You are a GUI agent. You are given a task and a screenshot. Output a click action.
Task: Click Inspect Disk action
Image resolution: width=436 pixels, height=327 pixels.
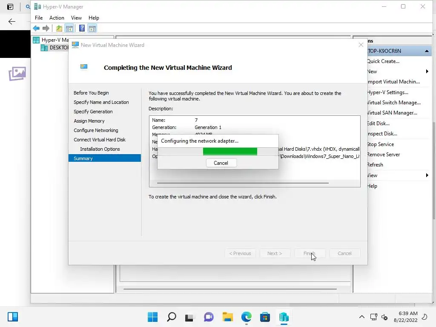[382, 134]
